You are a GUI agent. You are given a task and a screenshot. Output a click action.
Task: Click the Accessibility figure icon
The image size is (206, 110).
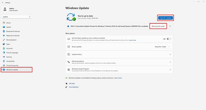tap(4, 61)
